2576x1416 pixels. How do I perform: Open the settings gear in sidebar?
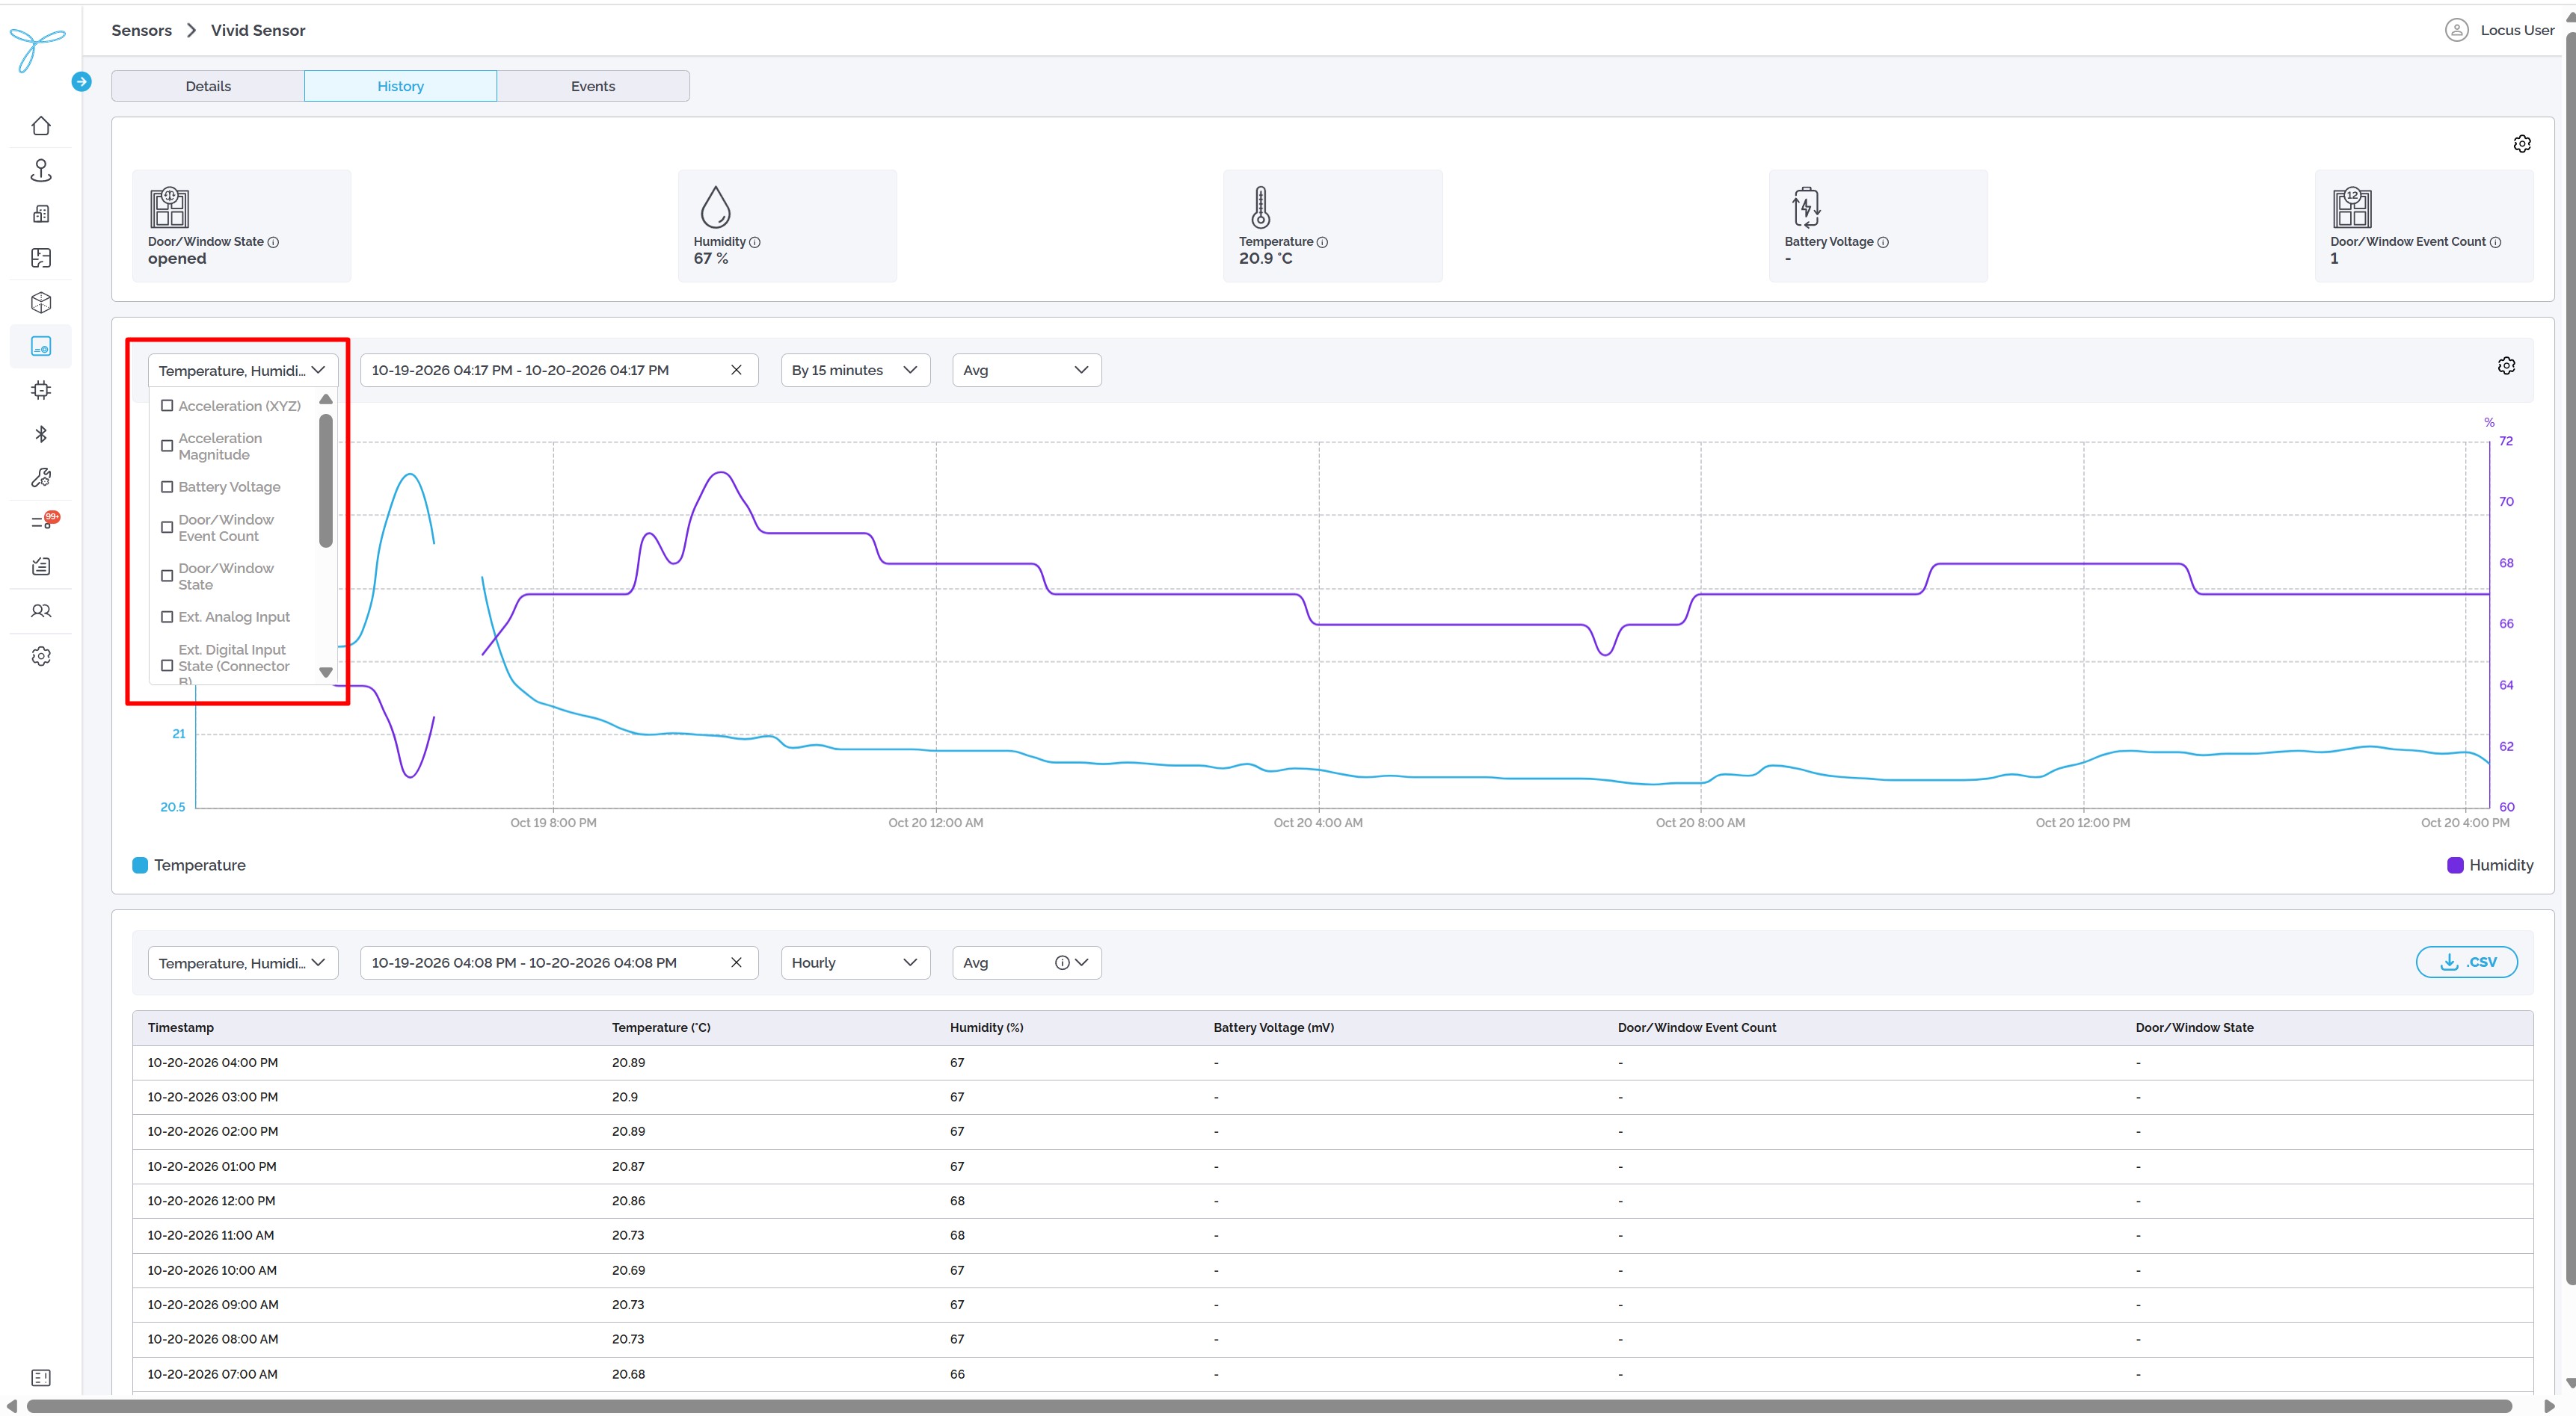pos(41,655)
